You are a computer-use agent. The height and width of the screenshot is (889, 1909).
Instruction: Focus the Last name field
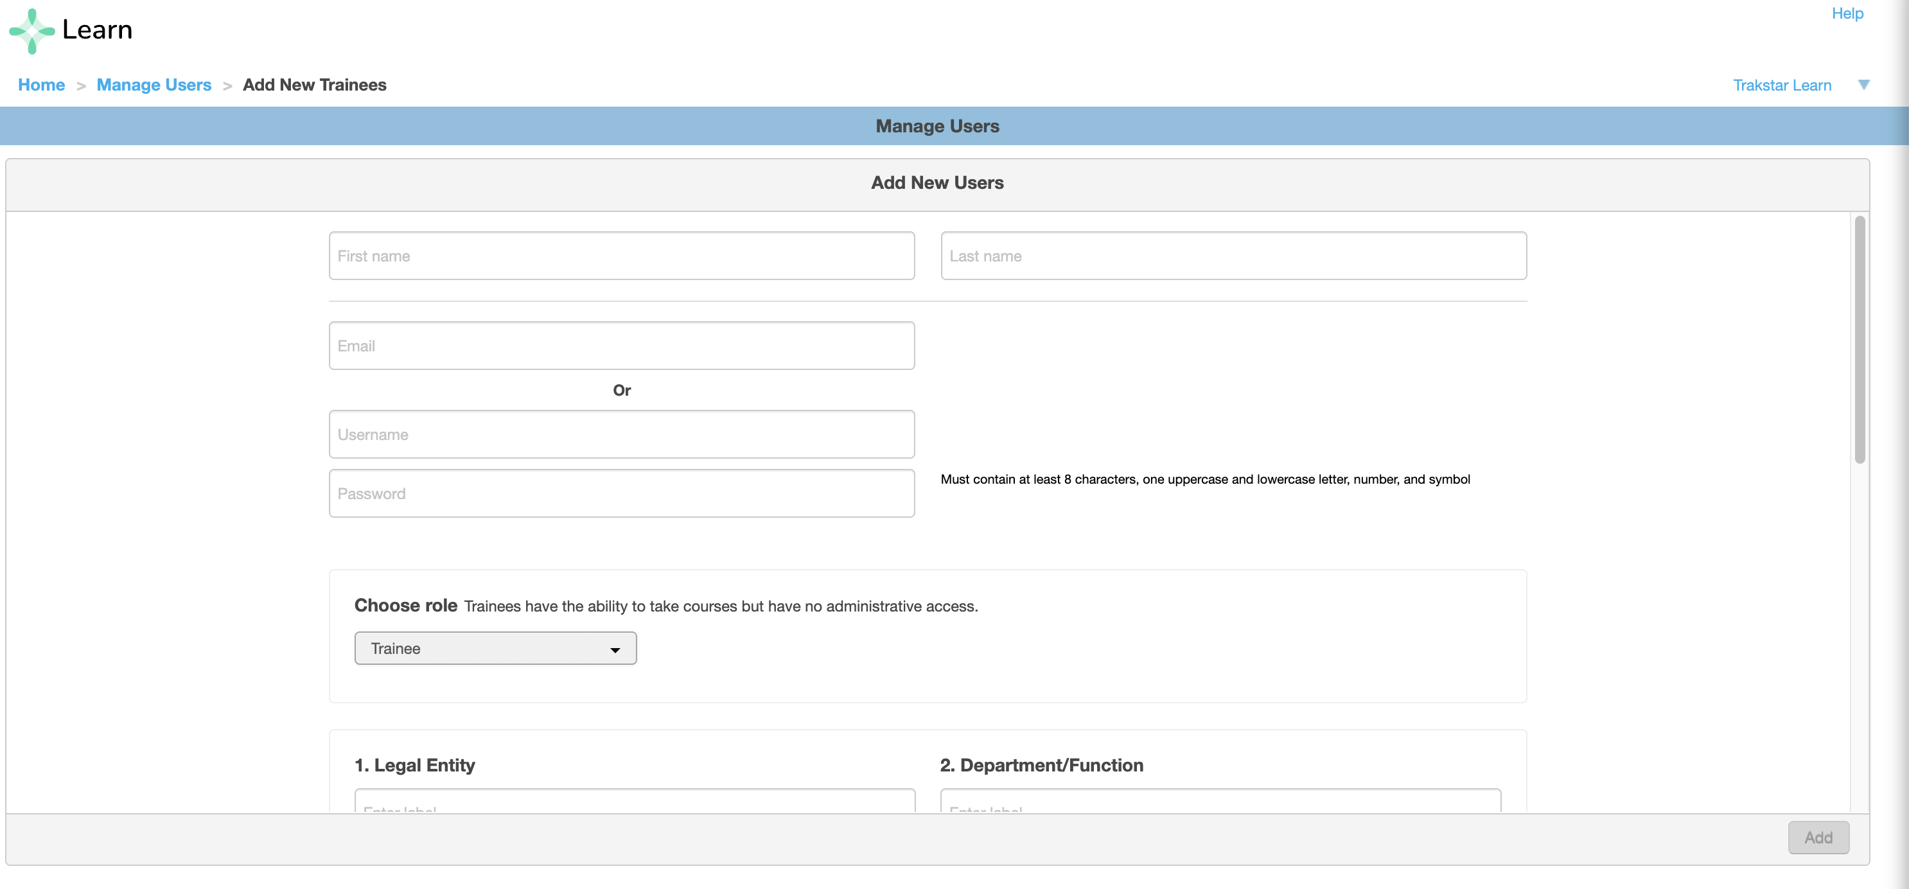(x=1234, y=256)
